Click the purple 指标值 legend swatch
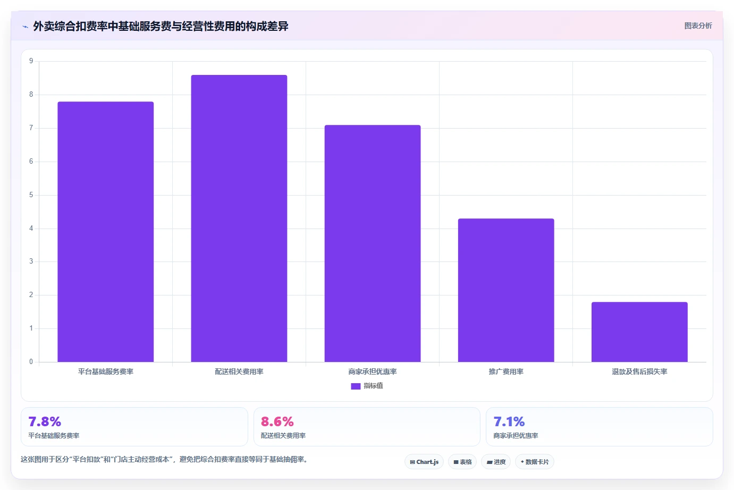The height and width of the screenshot is (490, 734). 356,386
